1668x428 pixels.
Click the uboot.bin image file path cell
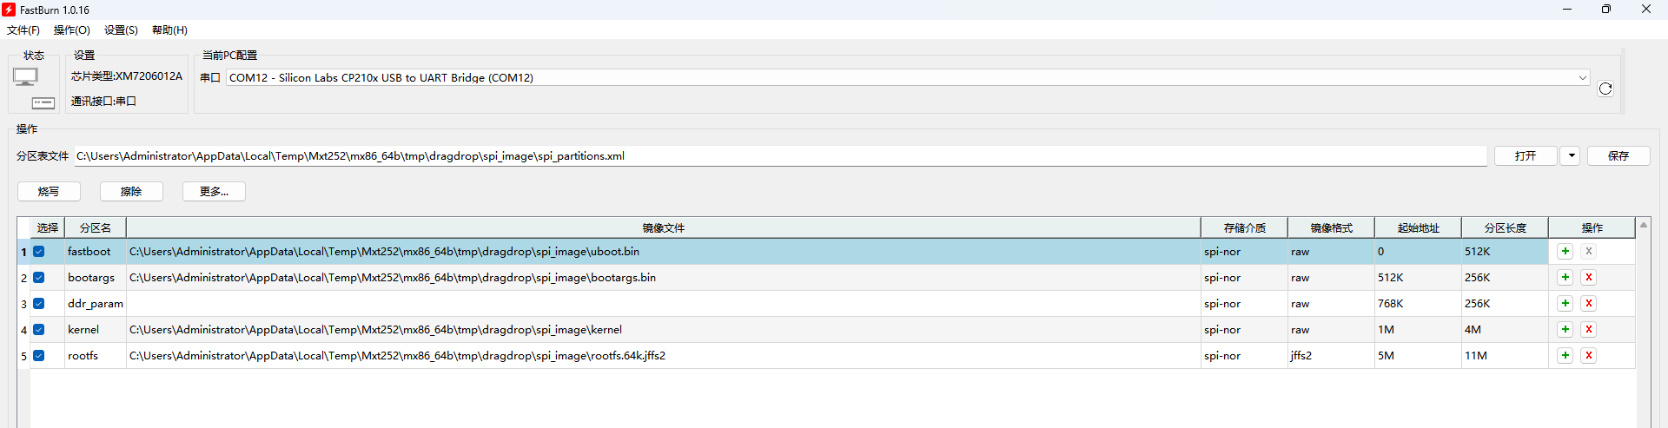664,252
